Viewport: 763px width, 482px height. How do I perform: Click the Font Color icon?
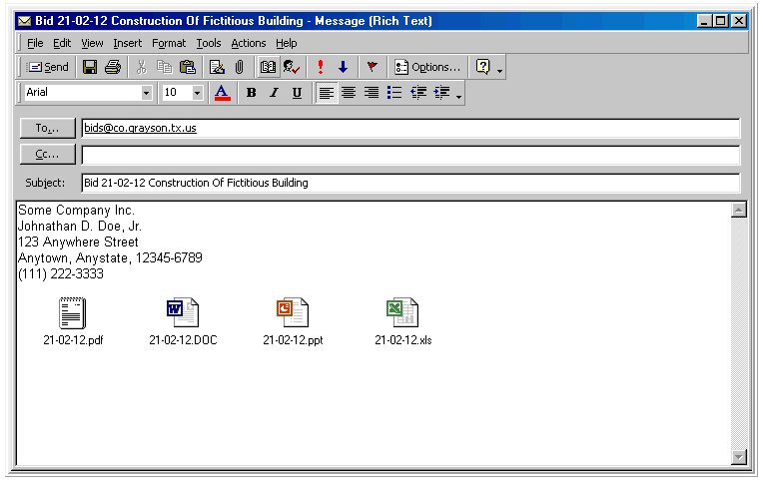pyautogui.click(x=223, y=93)
